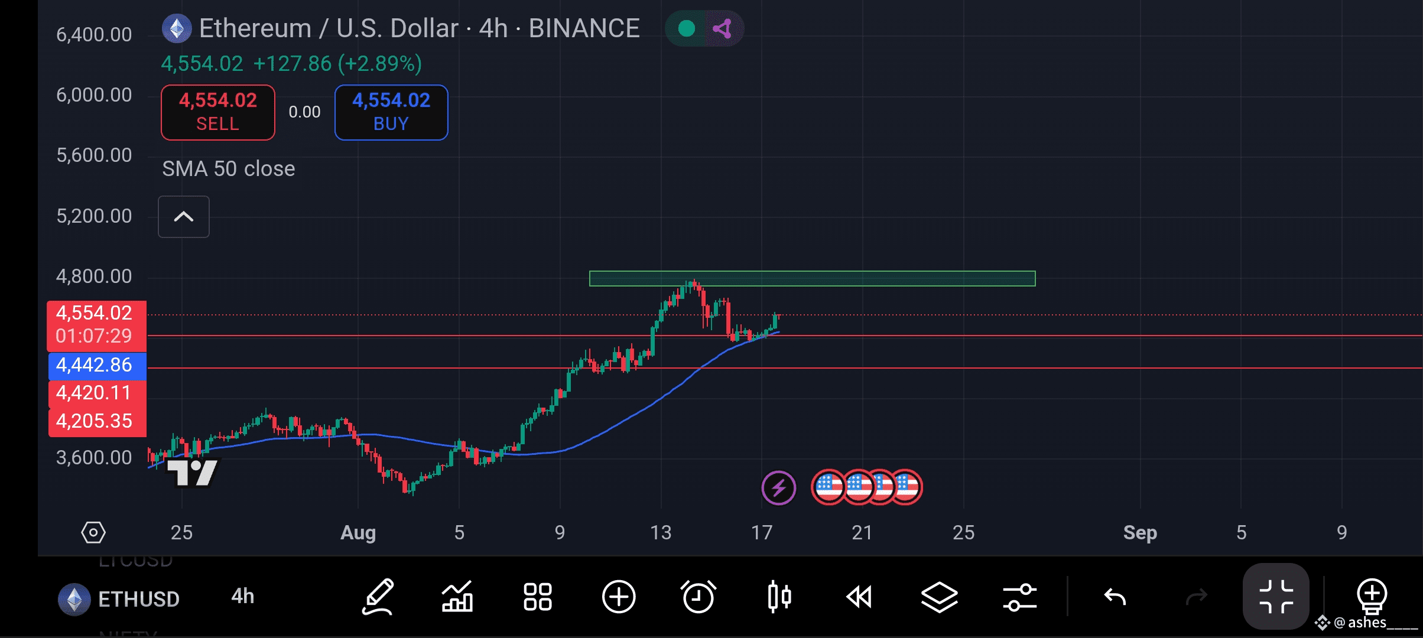Click the +127.86 (+2.89%) change readout
The image size is (1423, 638).
337,64
